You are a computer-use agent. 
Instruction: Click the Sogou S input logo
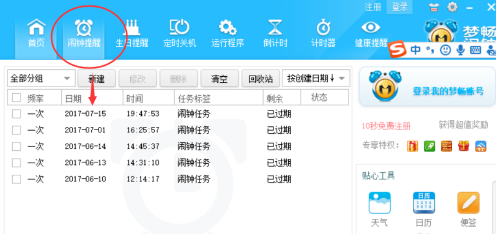[398, 50]
